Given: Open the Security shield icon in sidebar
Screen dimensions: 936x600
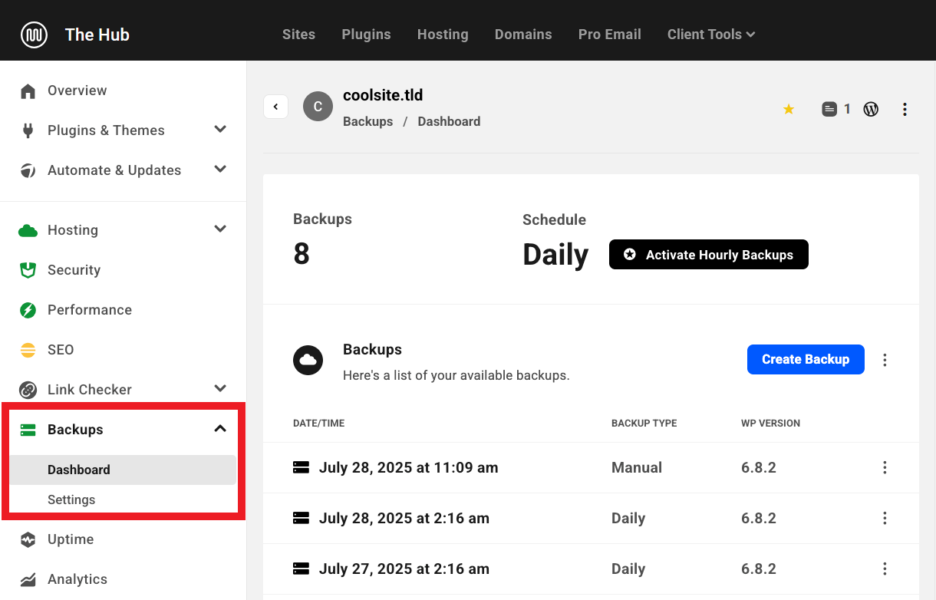Looking at the screenshot, I should click(28, 270).
